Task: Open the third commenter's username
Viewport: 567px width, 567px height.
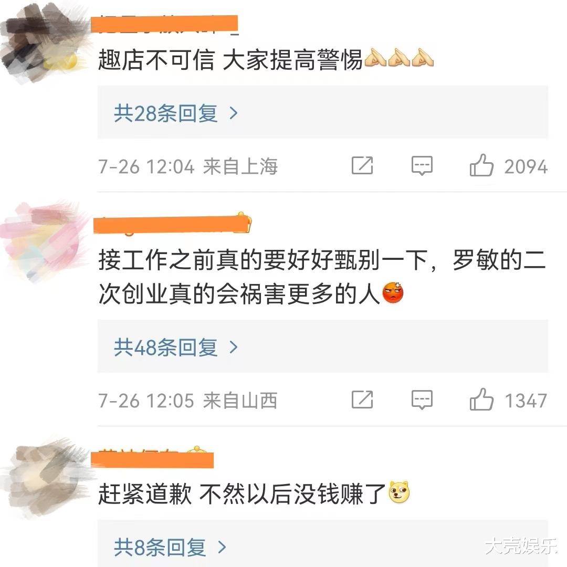Action: click(152, 458)
